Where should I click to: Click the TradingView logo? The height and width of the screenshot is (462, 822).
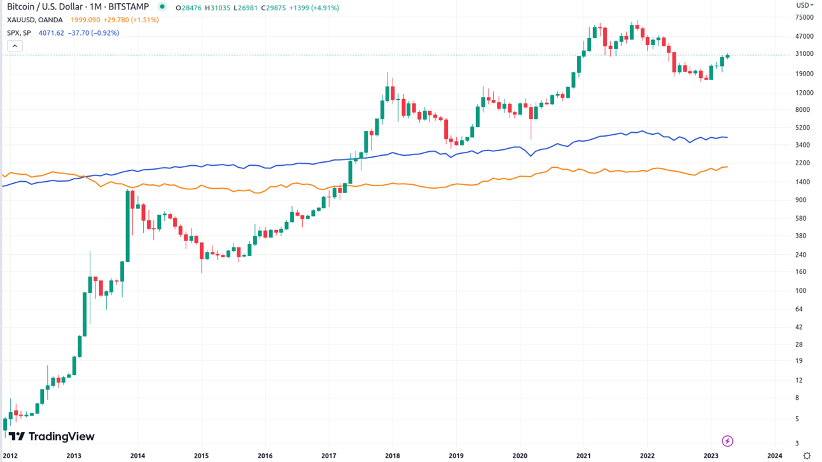(52, 437)
